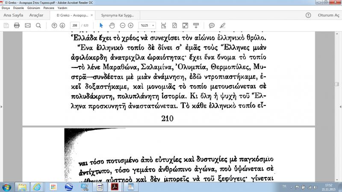The width and height of the screenshot is (342, 192).
Task: Fit one full page icon
Action: point(174,26)
